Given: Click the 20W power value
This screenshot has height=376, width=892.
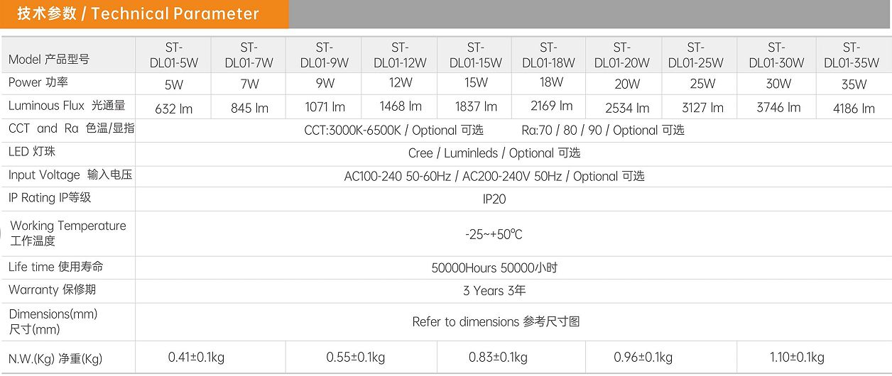Looking at the screenshot, I should pyautogui.click(x=627, y=84).
